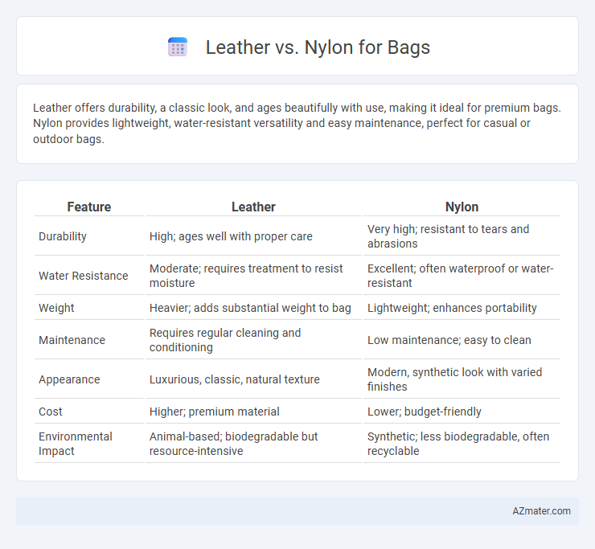This screenshot has width=595, height=549.
Task: Click 'Requires regular cleaning and conditioning' cell
Action: coord(253,340)
